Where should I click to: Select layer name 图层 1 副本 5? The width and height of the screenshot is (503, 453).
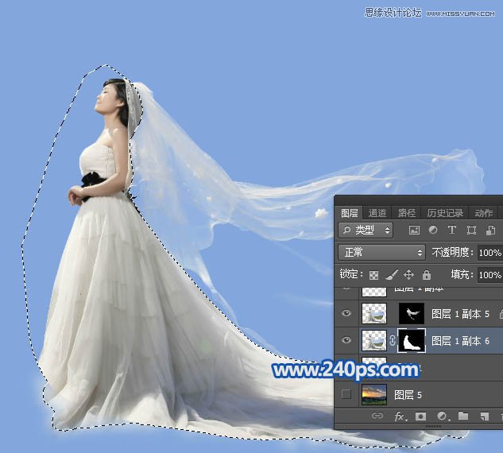point(460,313)
